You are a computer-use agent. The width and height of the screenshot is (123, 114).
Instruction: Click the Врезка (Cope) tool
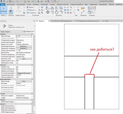coord(30,7)
